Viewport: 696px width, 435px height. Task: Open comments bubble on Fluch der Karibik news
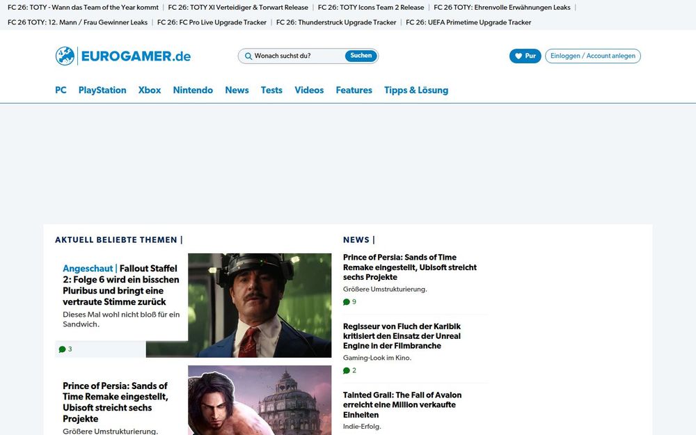346,370
